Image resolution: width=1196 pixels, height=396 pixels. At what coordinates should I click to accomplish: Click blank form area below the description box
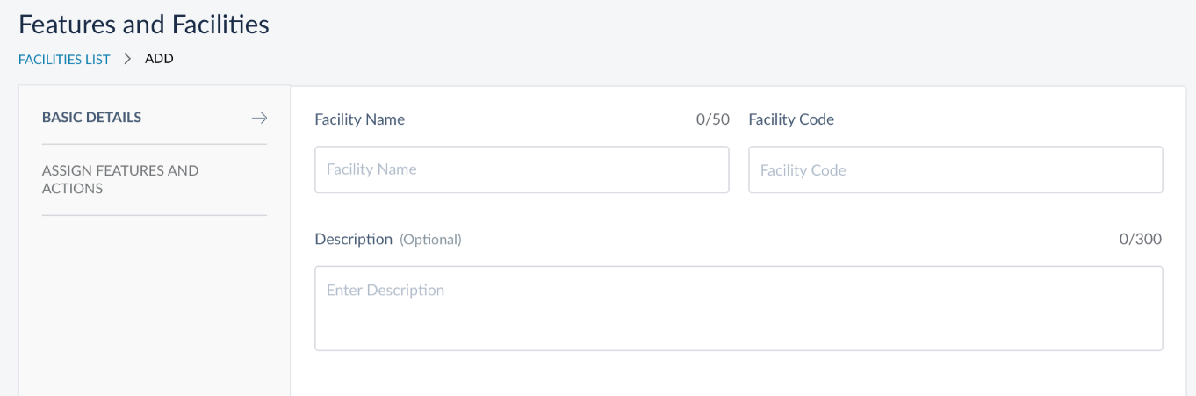pyautogui.click(x=738, y=376)
